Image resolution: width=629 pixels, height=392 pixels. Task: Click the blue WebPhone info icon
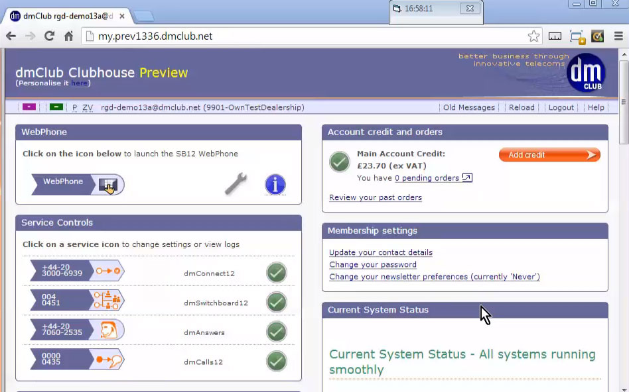pos(275,184)
